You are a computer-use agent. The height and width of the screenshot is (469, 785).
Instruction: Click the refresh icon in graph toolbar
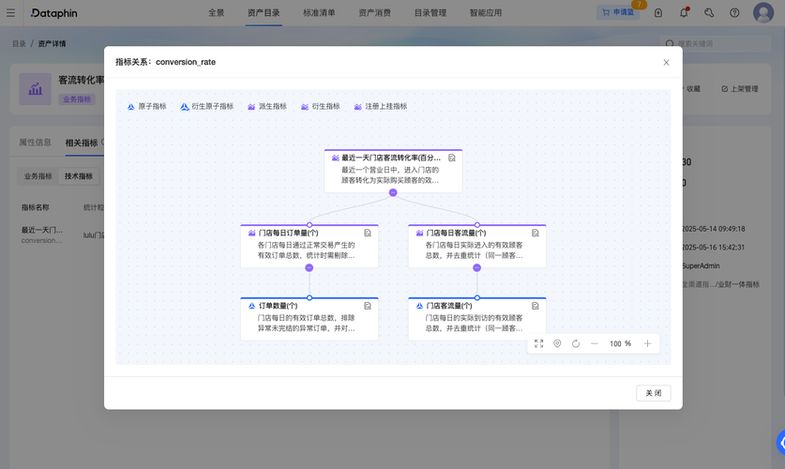pyautogui.click(x=576, y=343)
